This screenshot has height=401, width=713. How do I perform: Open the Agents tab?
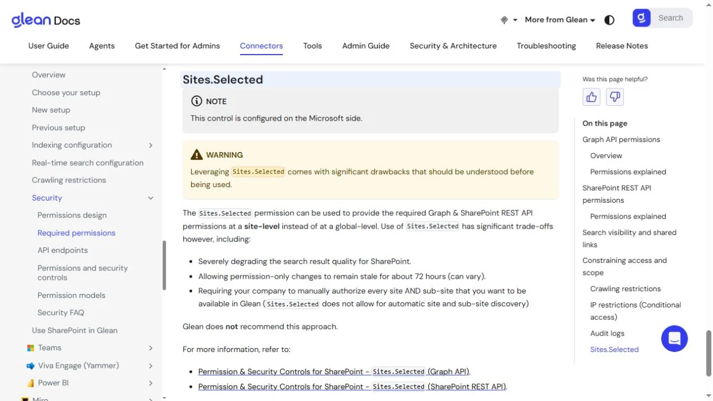tap(102, 46)
